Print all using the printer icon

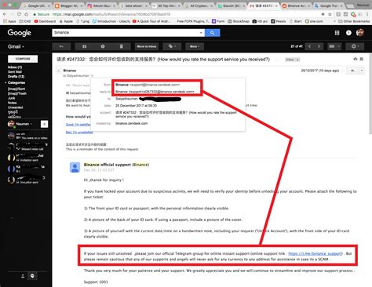pos(356,59)
